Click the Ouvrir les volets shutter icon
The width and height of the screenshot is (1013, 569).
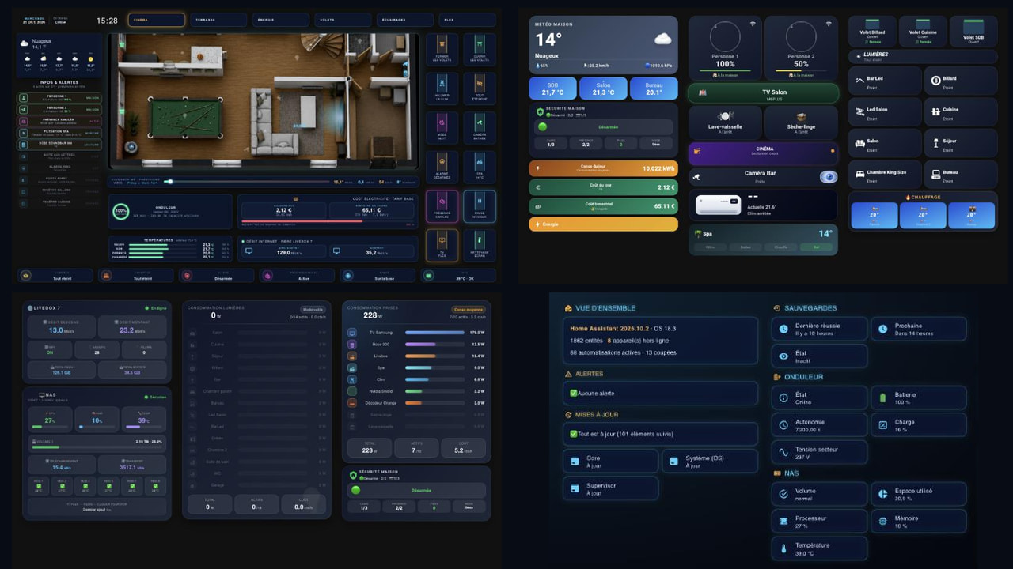click(480, 44)
